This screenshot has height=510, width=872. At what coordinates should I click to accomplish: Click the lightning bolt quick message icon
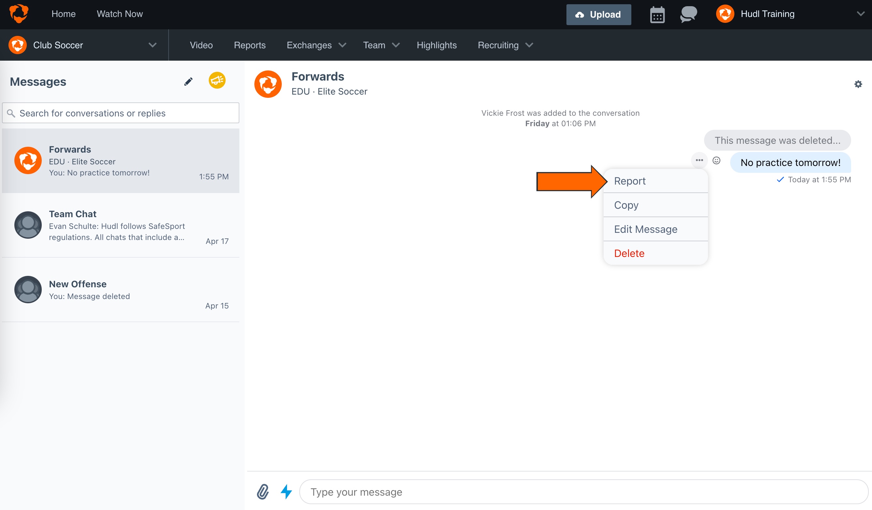(286, 492)
